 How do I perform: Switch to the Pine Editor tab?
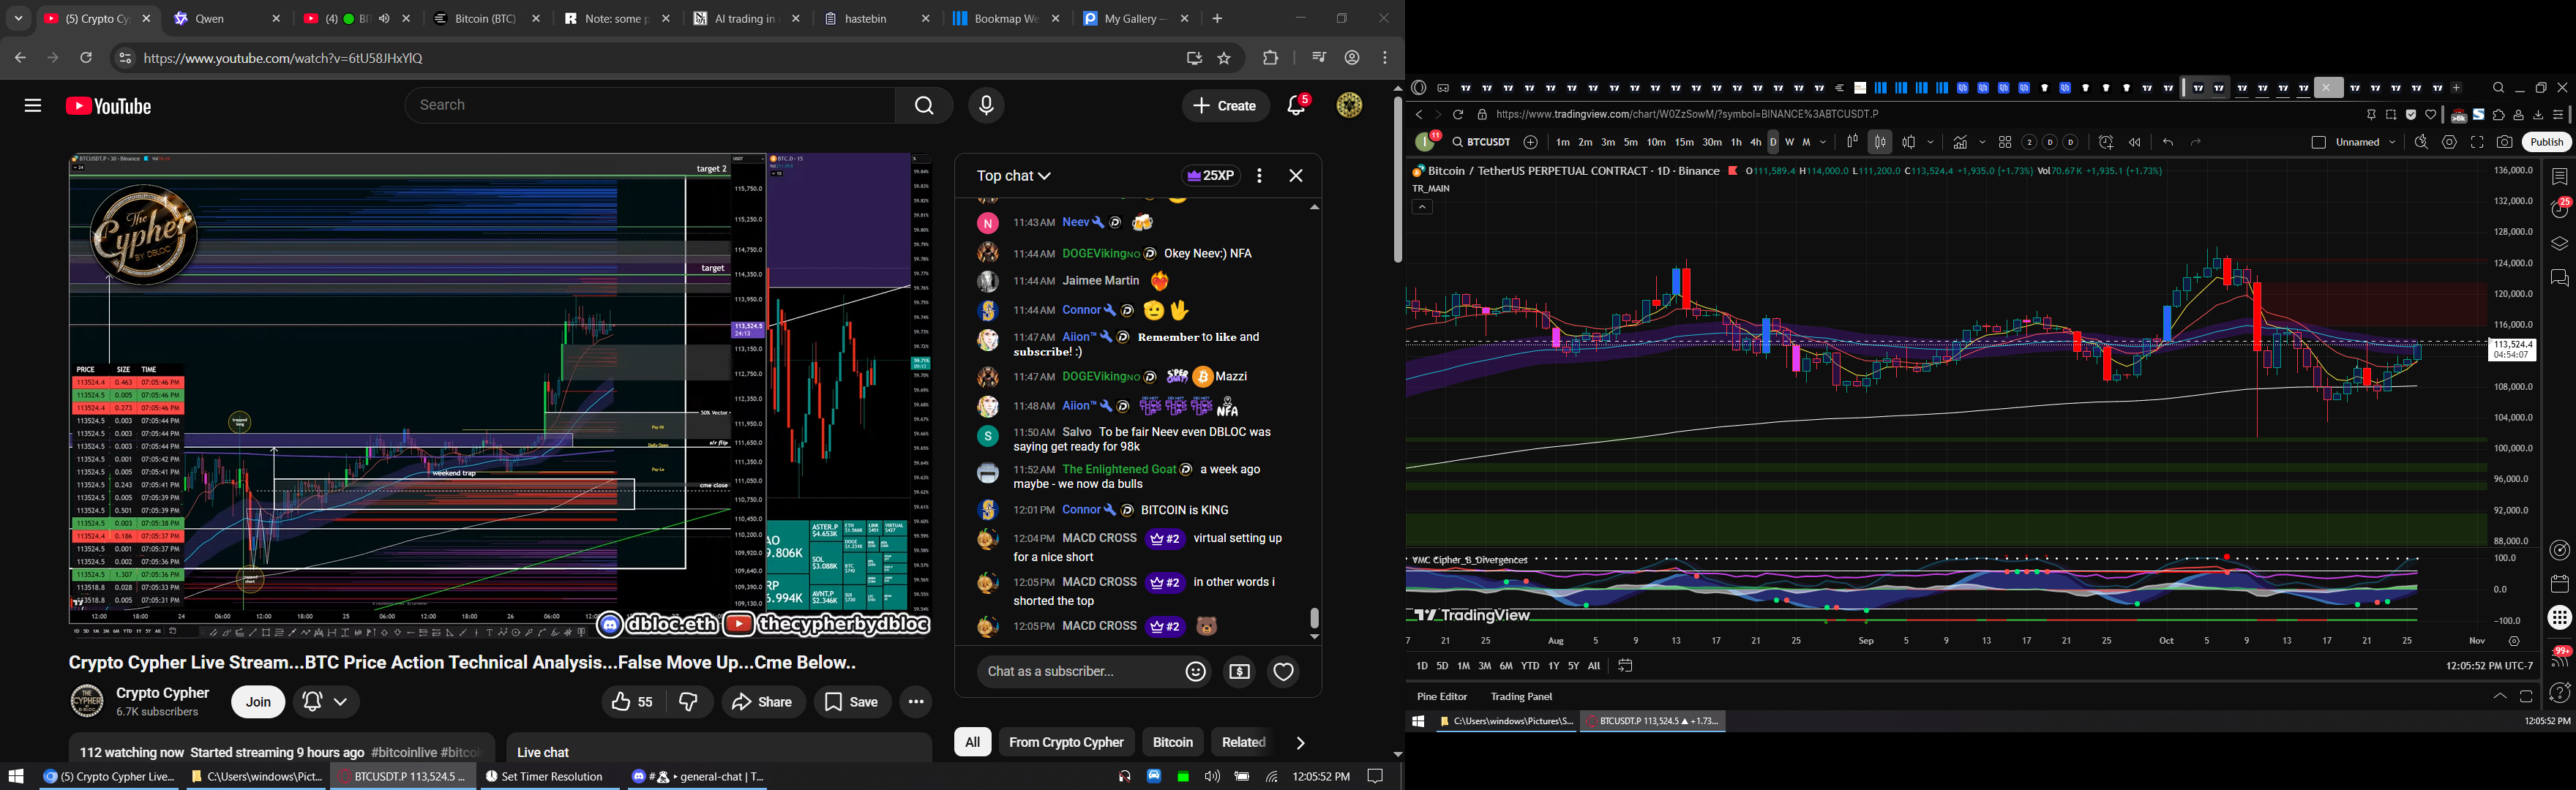[1441, 697]
